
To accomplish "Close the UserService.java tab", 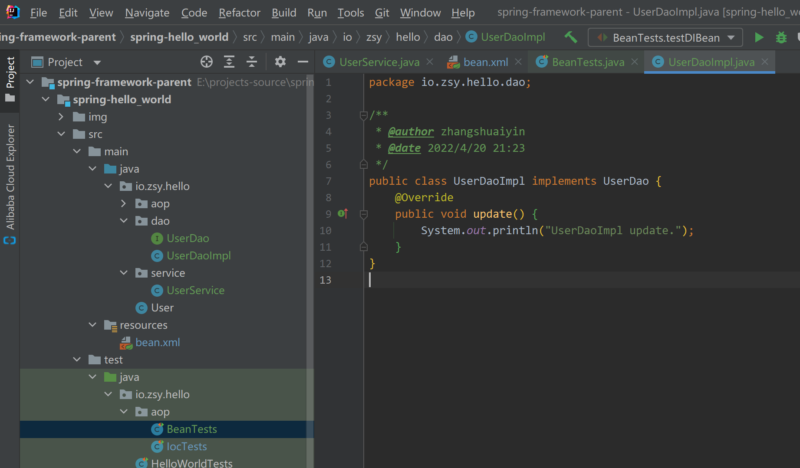I will coord(430,62).
